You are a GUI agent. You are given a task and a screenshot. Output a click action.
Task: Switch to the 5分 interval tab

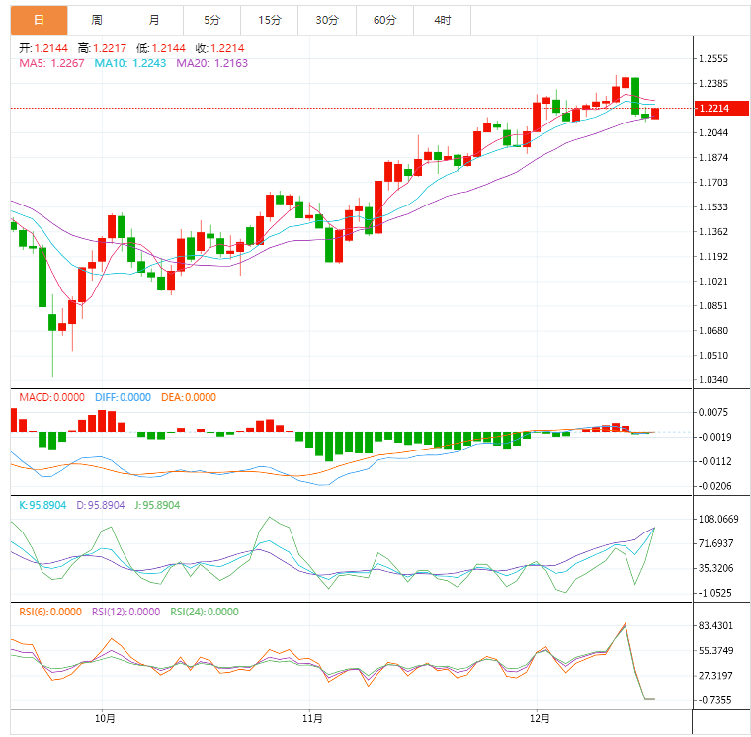tap(212, 20)
